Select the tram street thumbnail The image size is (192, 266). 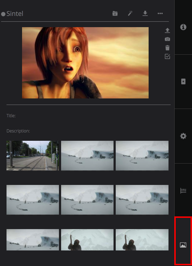tap(33, 156)
